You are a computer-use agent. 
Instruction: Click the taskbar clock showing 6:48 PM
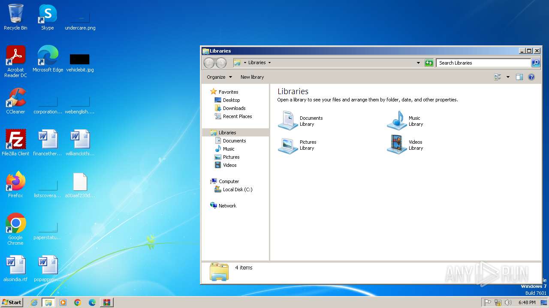(x=527, y=302)
